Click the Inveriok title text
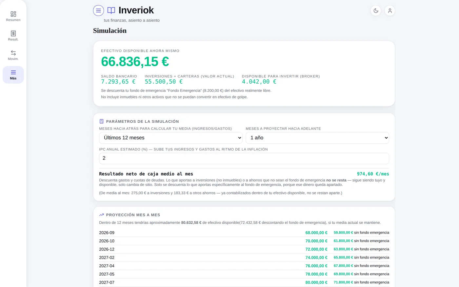Image resolution: width=459 pixels, height=287 pixels. click(x=136, y=10)
